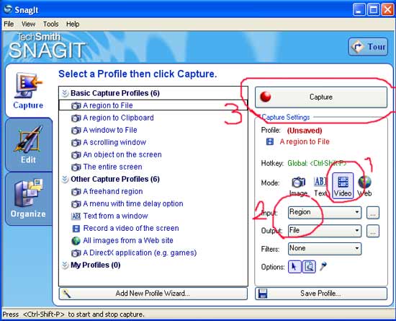This screenshot has height=321, width=396.
Task: Click Save Profile button
Action: [321, 294]
